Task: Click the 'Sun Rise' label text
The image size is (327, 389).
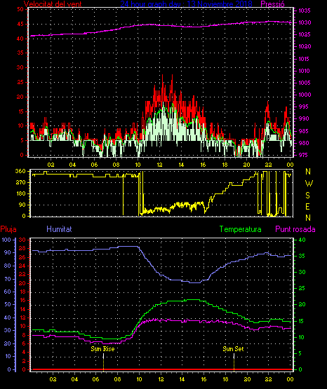Action: tap(102, 349)
